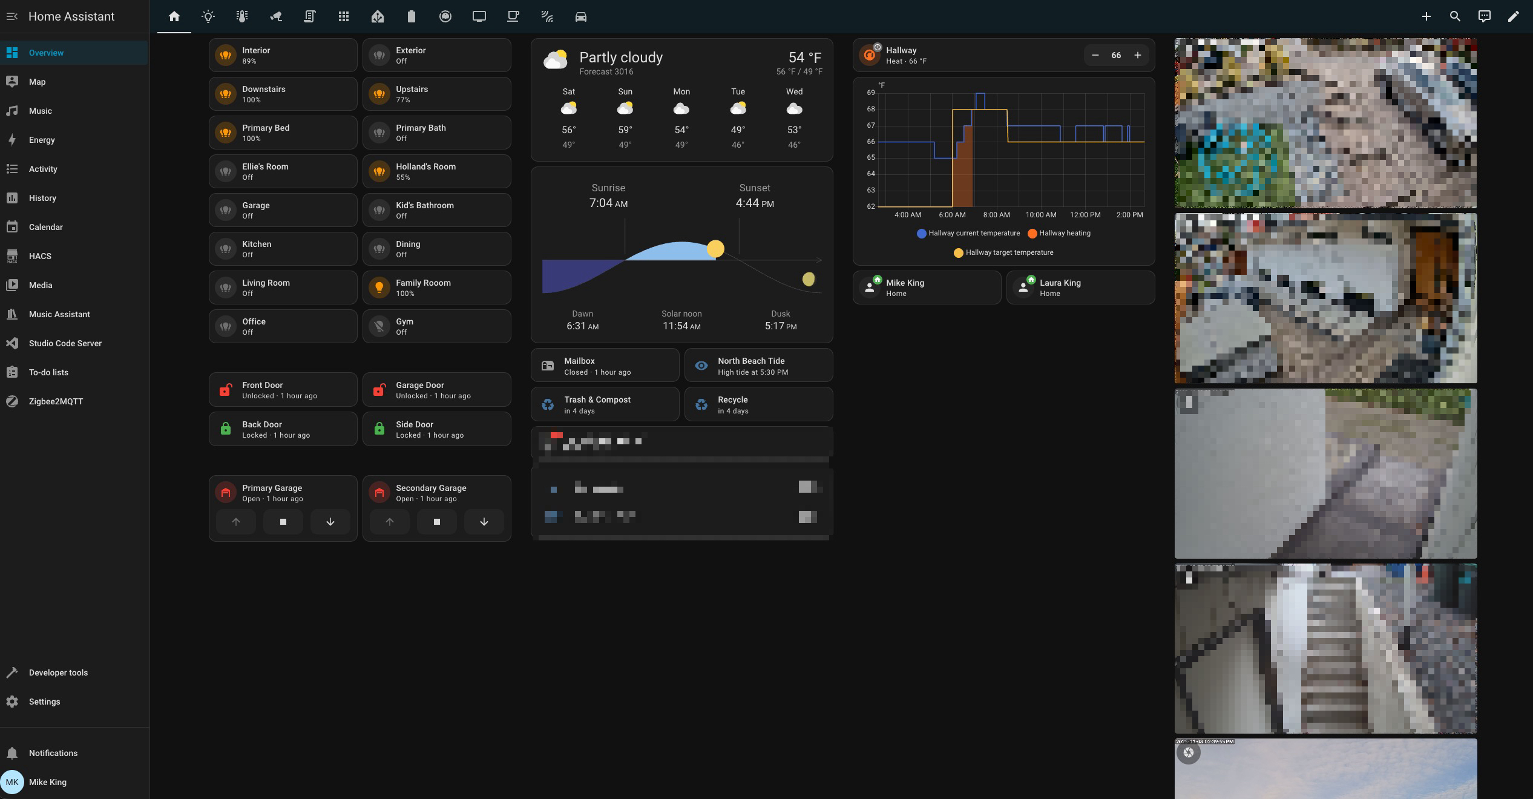Image resolution: width=1533 pixels, height=799 pixels.
Task: Collapse the sidebar with the menu icon
Action: pos(11,16)
